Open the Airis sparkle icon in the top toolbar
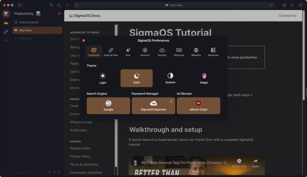307x177 pixels. click(x=292, y=5)
